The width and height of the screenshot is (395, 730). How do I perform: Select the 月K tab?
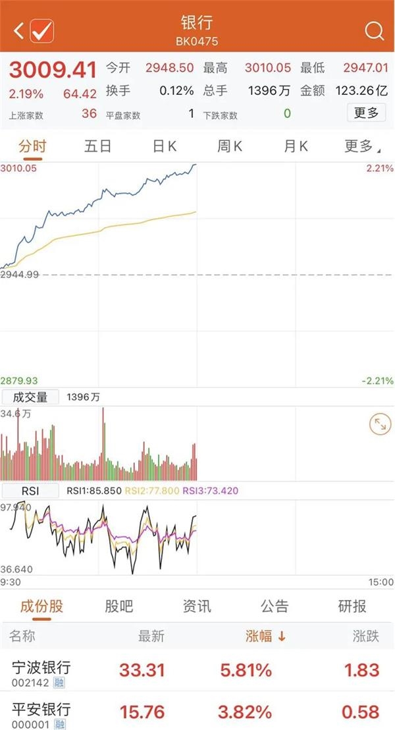point(296,146)
